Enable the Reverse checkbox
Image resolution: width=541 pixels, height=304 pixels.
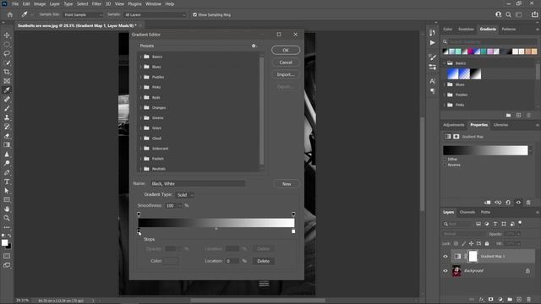click(x=445, y=165)
